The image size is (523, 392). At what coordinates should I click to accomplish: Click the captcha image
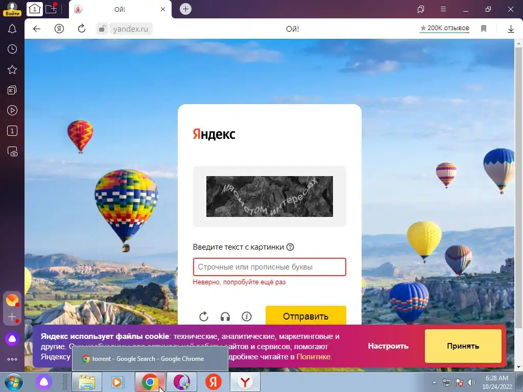pos(270,197)
